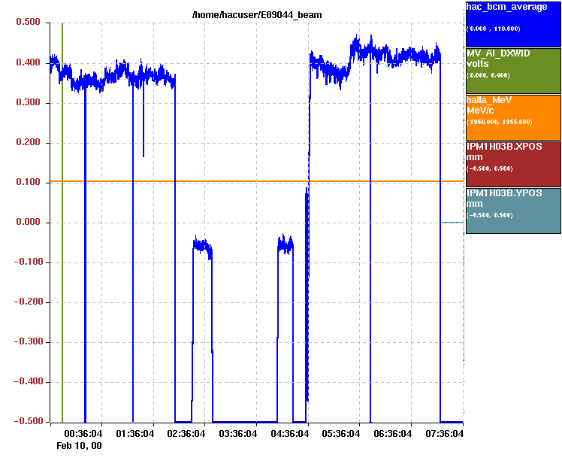Select the blue hac_bcm_average legend entry
Viewport: 562px width, 473px height.
pyautogui.click(x=513, y=23)
